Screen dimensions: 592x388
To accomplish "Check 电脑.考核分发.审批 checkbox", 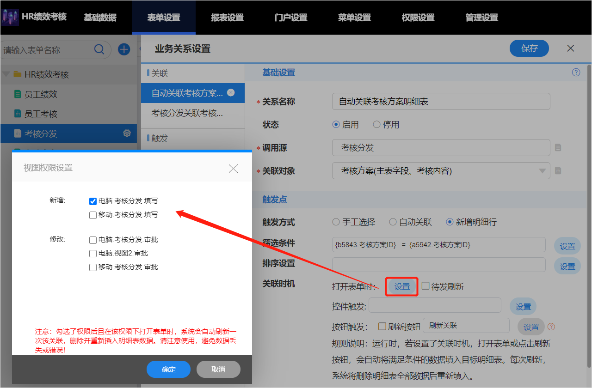I will click(x=93, y=240).
